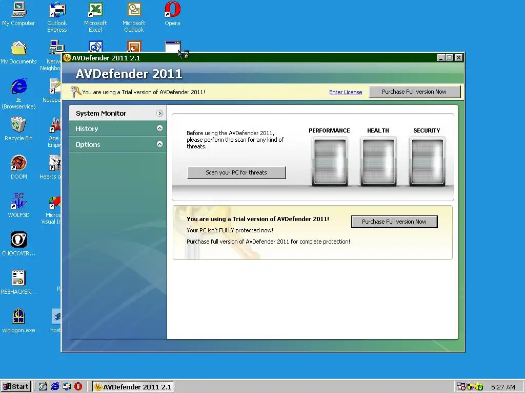This screenshot has height=393, width=525.
Task: Select the Age of Empires desktop shortcut
Action: pos(54,132)
